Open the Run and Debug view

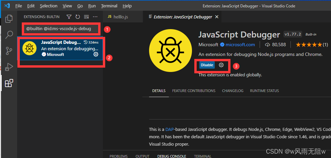pyautogui.click(x=9, y=67)
